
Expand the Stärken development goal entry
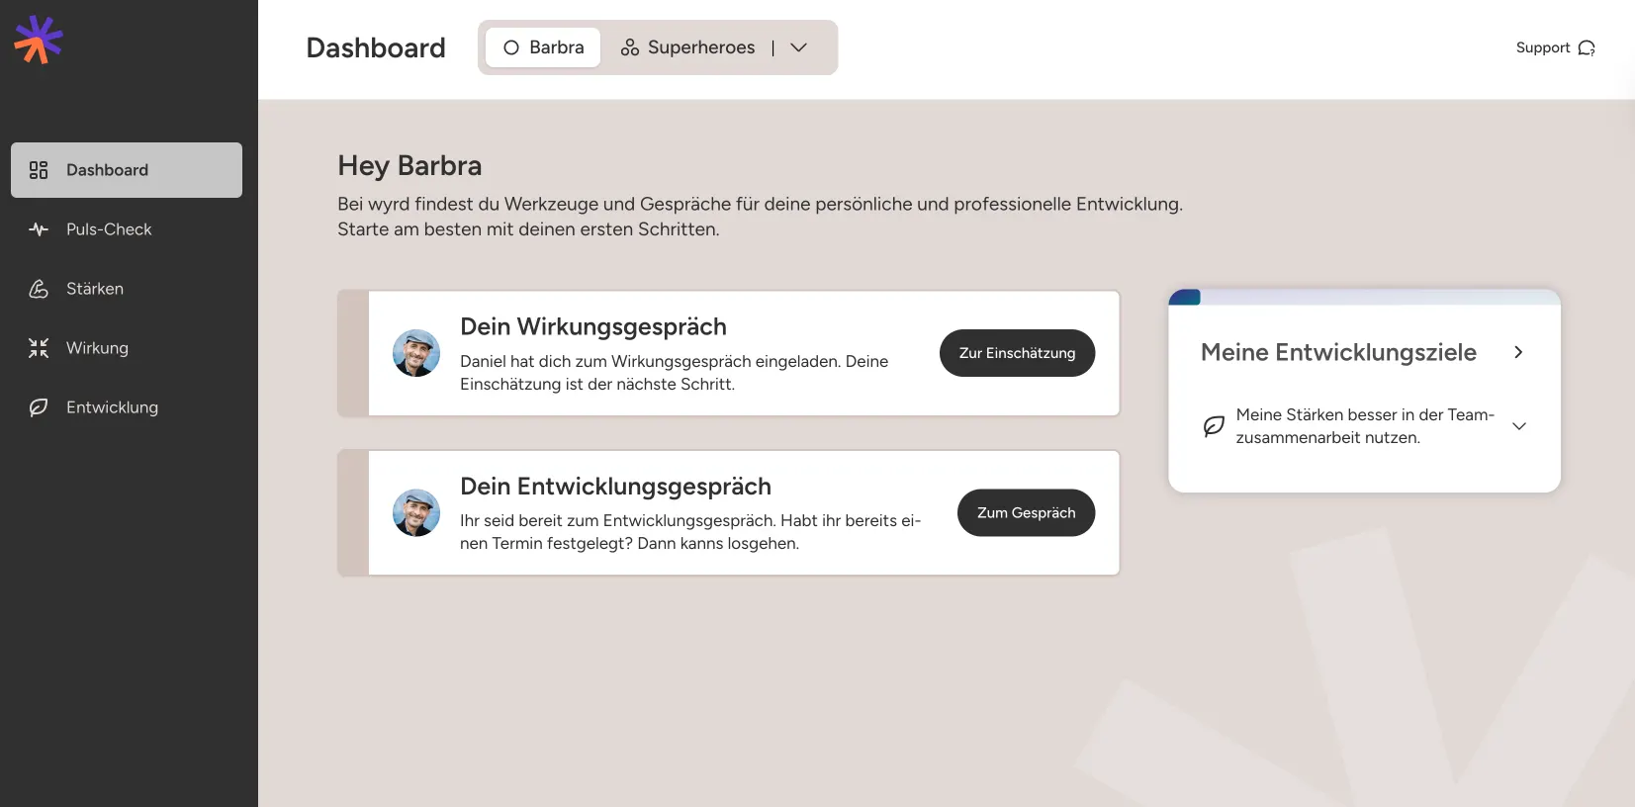[x=1520, y=426]
